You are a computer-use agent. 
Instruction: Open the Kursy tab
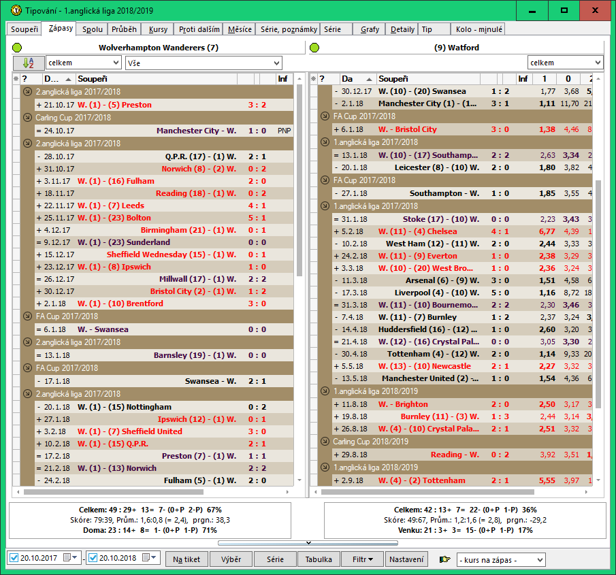159,29
